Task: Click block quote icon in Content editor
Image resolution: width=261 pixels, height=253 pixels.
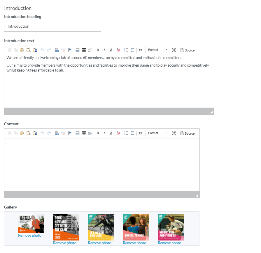Action: (x=140, y=133)
